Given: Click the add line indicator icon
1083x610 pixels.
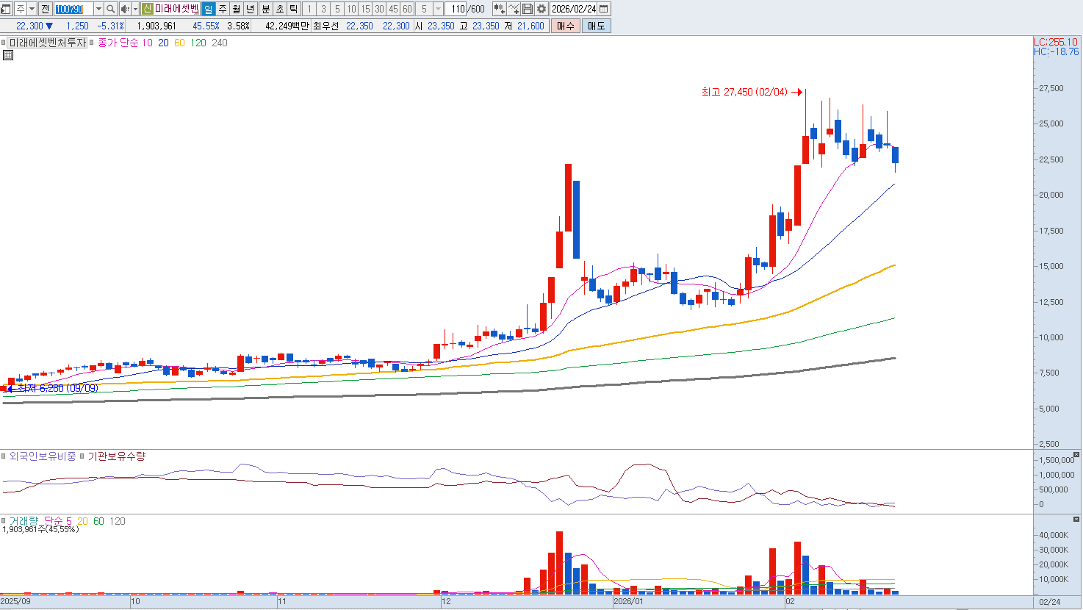Looking at the screenshot, I should coord(514,9).
